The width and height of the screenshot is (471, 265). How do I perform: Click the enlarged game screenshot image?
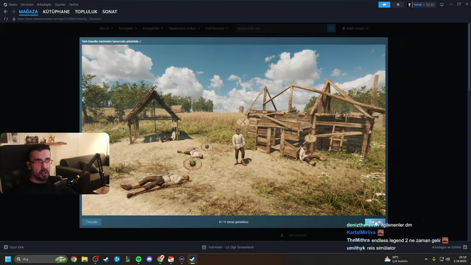(234, 130)
